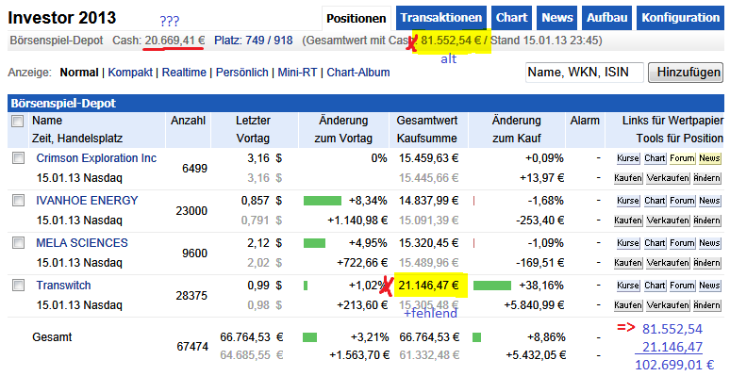Open the Konfiguration tab
Viewport: 730px width, 376px height.
680,18
